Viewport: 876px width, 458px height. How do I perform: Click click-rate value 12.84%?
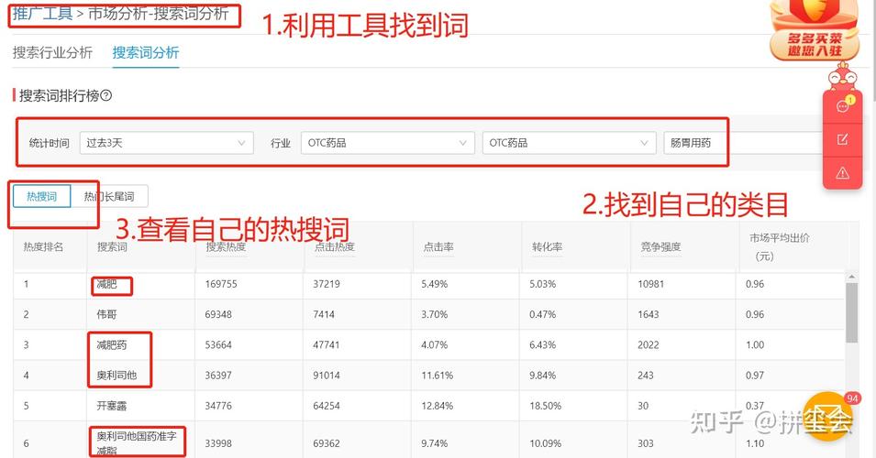(x=437, y=406)
